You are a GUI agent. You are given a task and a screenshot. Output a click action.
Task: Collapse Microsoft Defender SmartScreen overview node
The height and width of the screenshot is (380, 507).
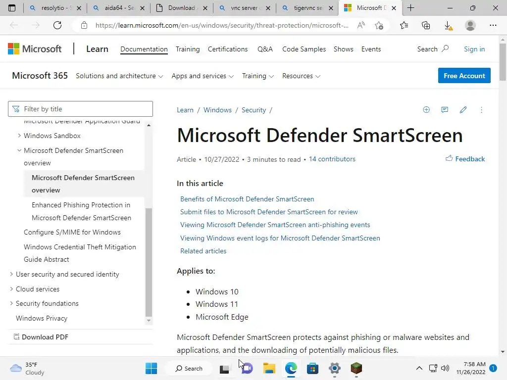19,150
